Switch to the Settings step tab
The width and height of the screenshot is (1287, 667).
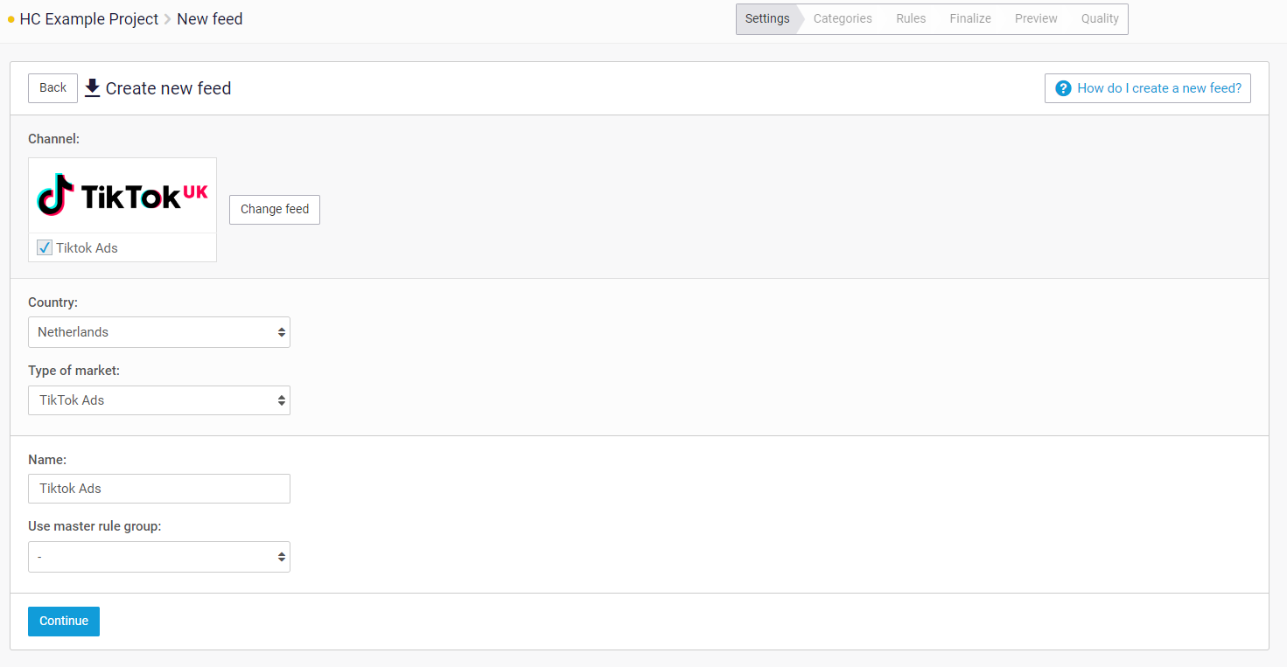click(x=767, y=18)
